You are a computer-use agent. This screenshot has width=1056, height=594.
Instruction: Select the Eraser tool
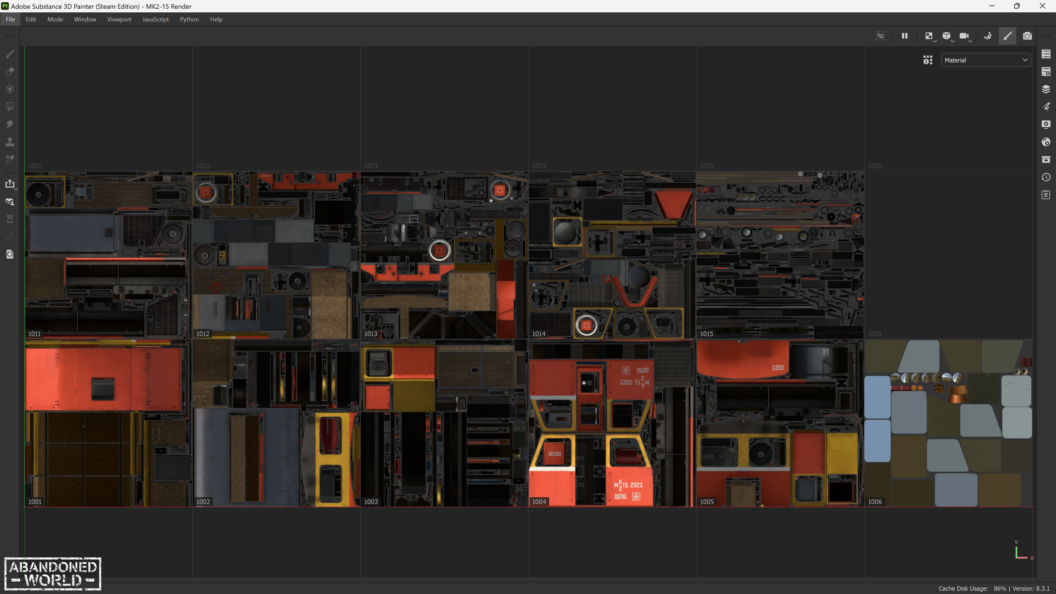pyautogui.click(x=10, y=72)
